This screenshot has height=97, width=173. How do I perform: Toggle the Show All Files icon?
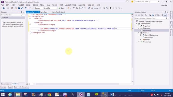(159, 15)
